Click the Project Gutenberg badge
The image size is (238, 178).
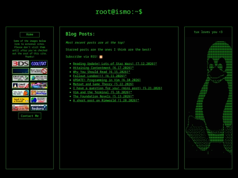coord(21,108)
